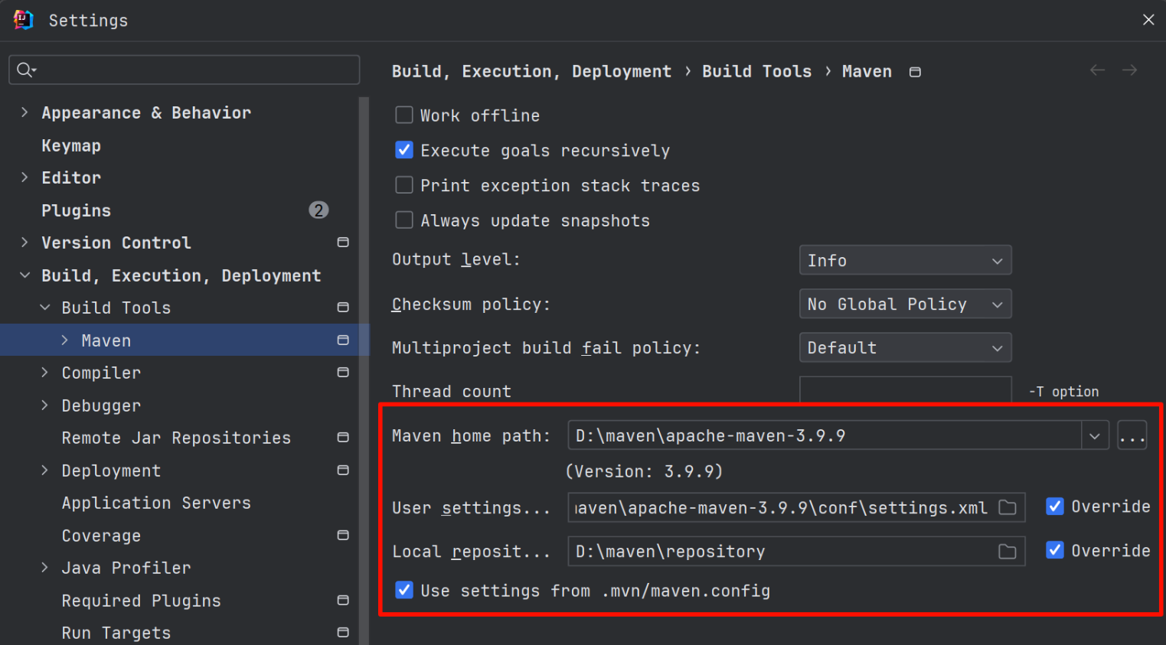The image size is (1166, 645).
Task: Browse for local repository via folder icon
Action: pyautogui.click(x=1008, y=552)
